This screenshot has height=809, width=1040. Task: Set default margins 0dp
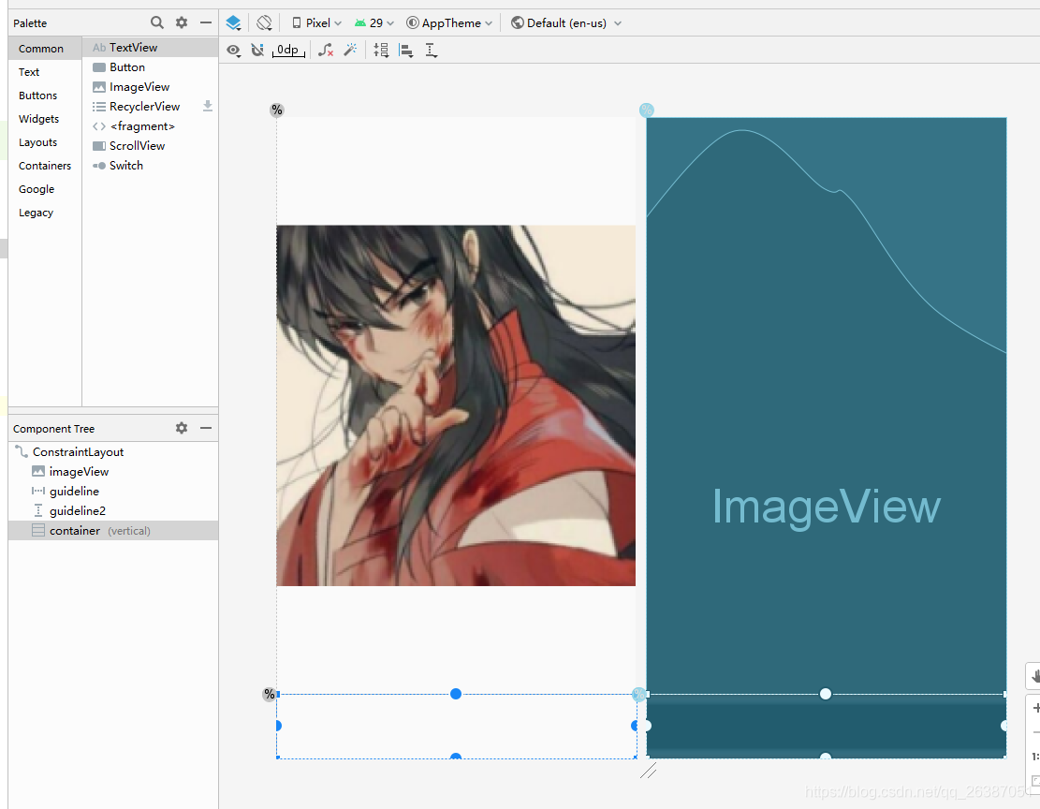pyautogui.click(x=288, y=51)
